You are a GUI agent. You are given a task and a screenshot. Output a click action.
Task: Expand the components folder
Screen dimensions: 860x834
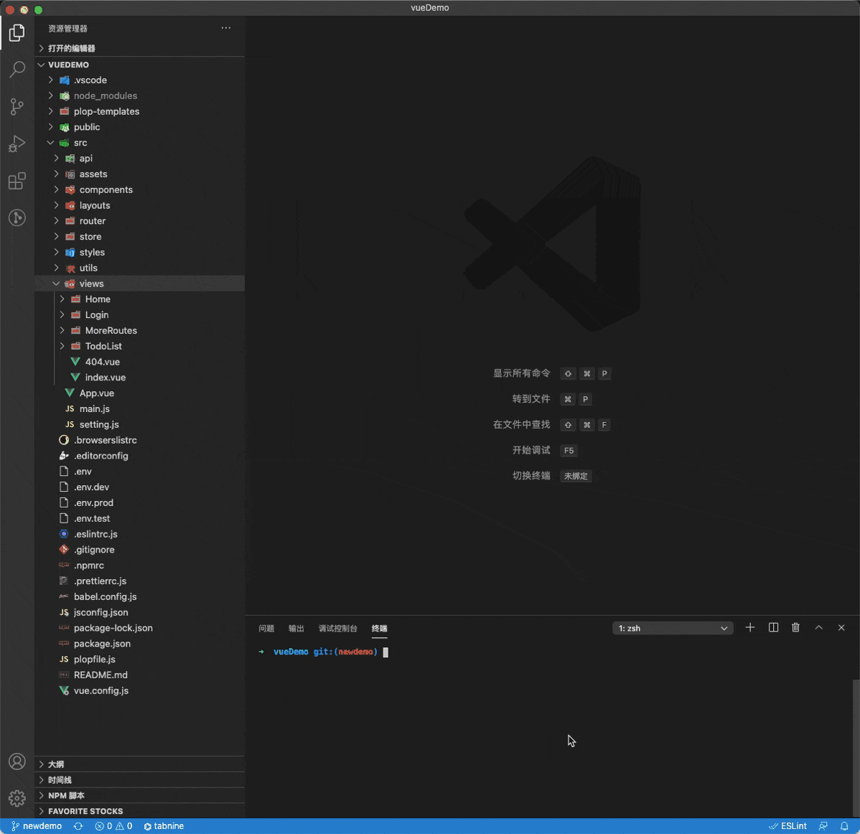[x=140, y=189]
